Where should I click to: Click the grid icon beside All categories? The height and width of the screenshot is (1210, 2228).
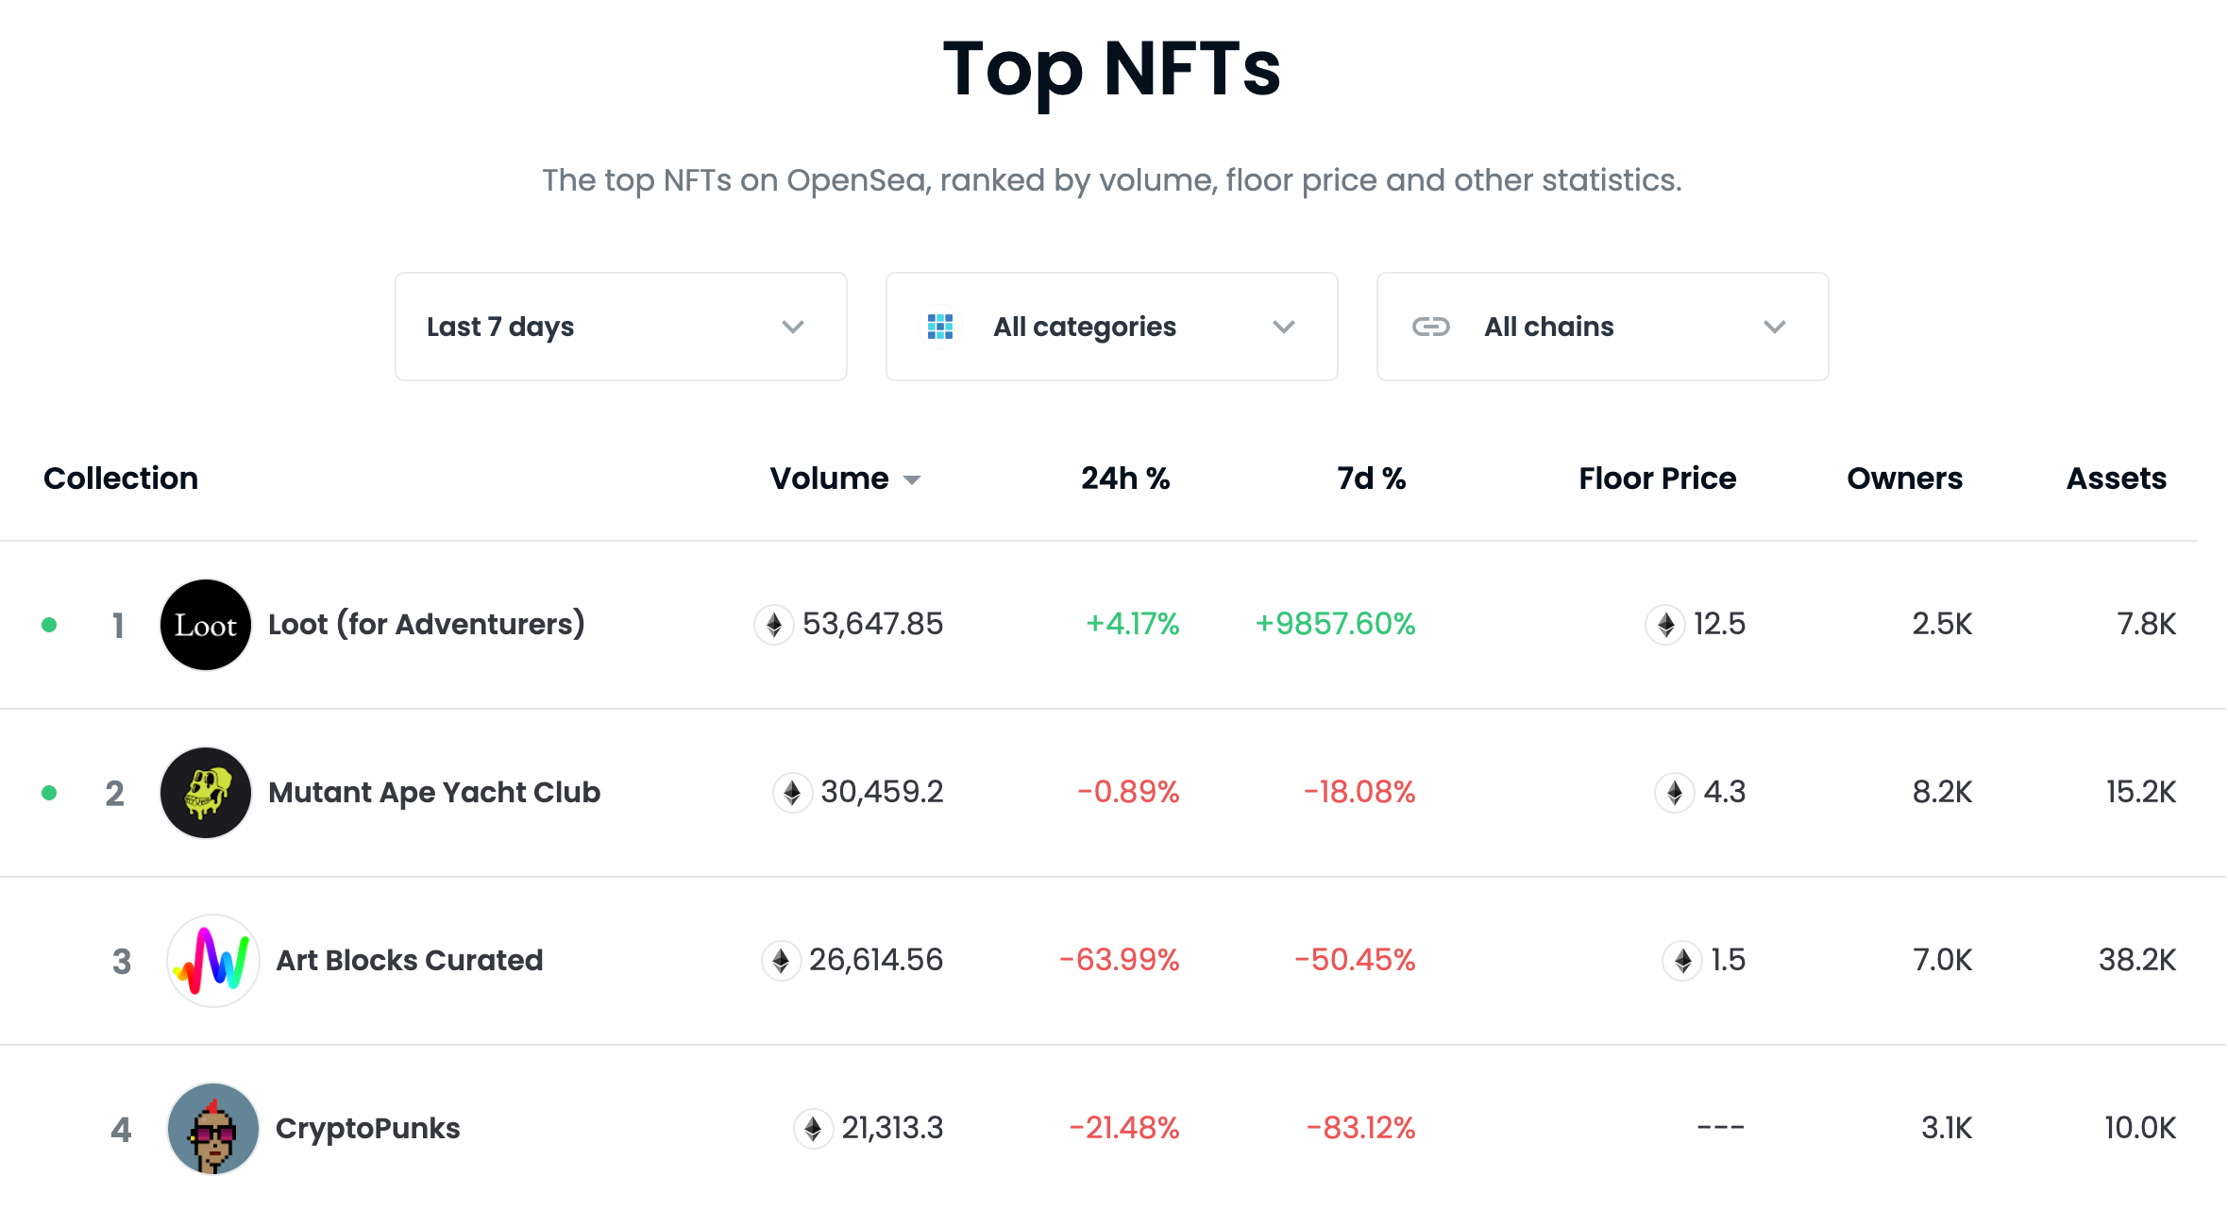point(940,327)
